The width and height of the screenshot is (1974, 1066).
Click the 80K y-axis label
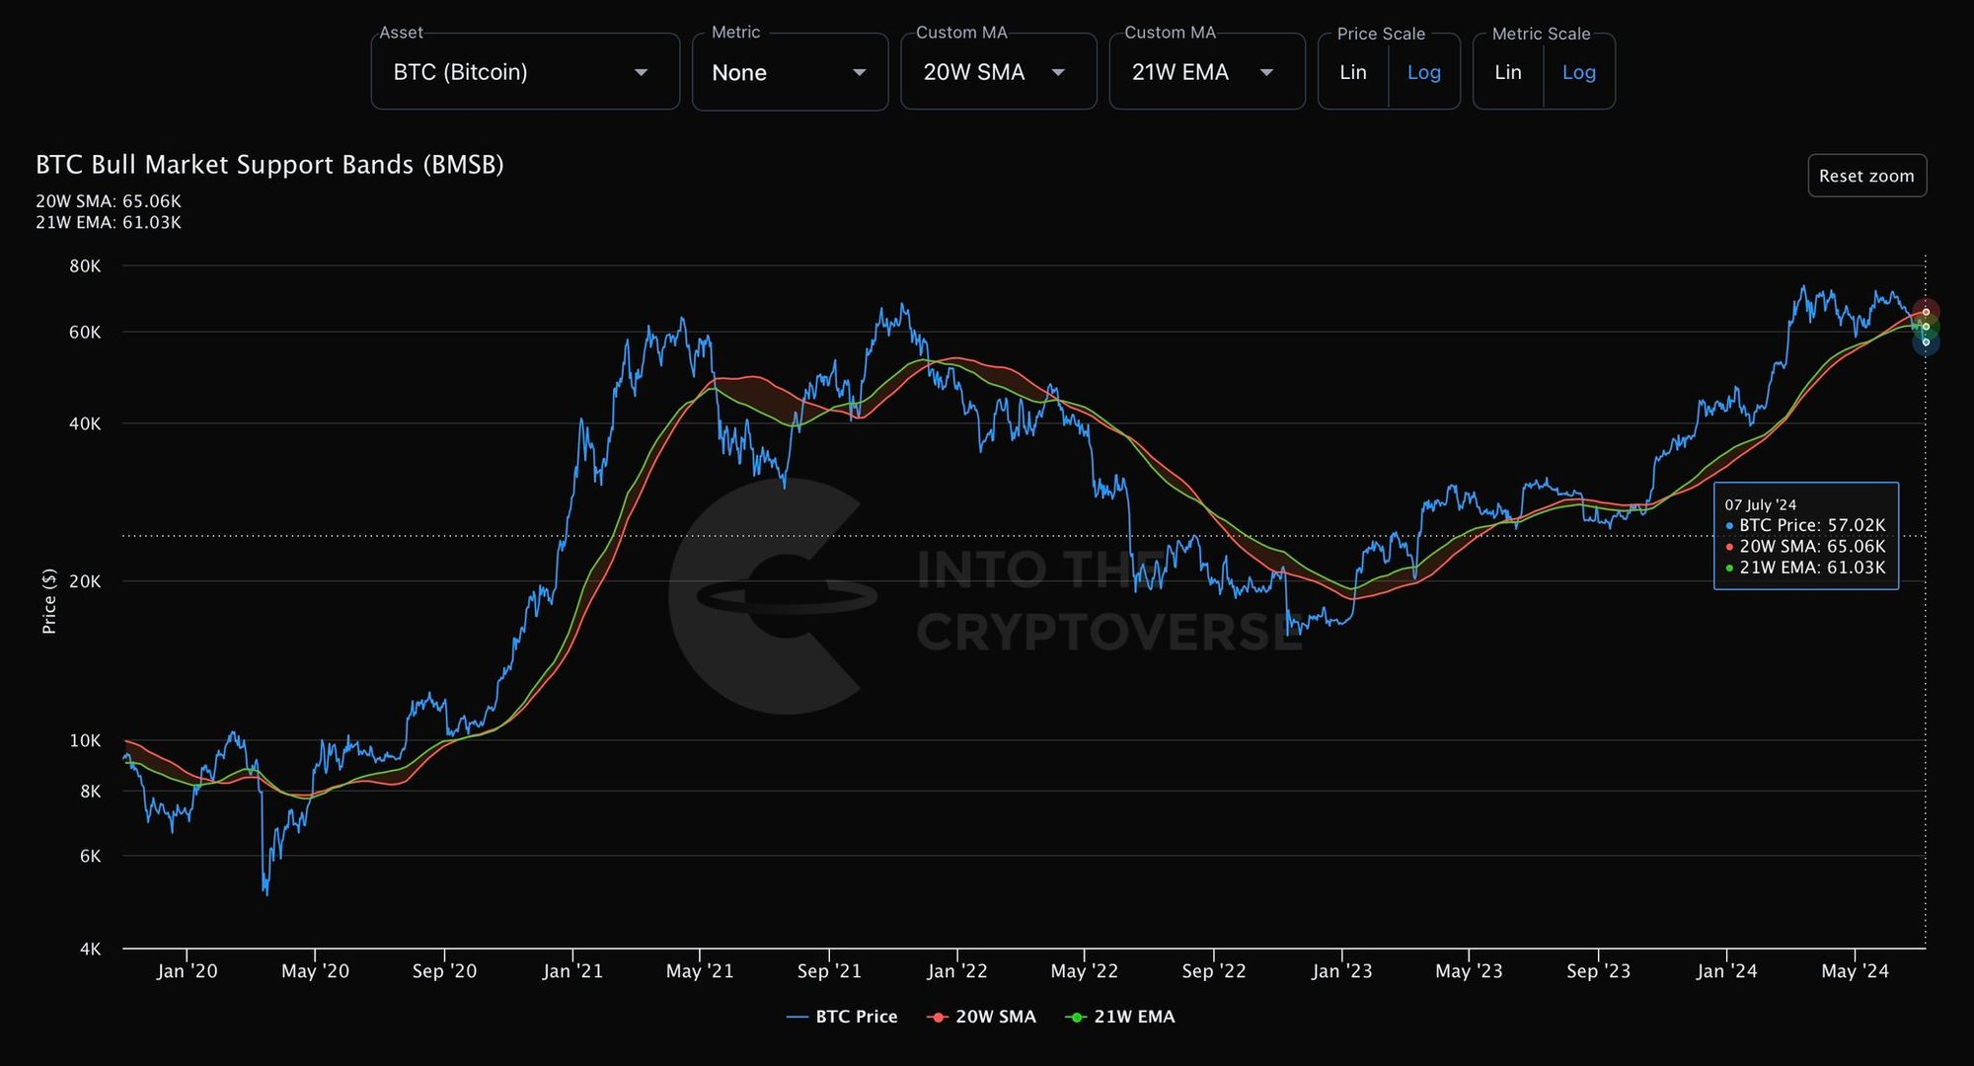(x=85, y=266)
